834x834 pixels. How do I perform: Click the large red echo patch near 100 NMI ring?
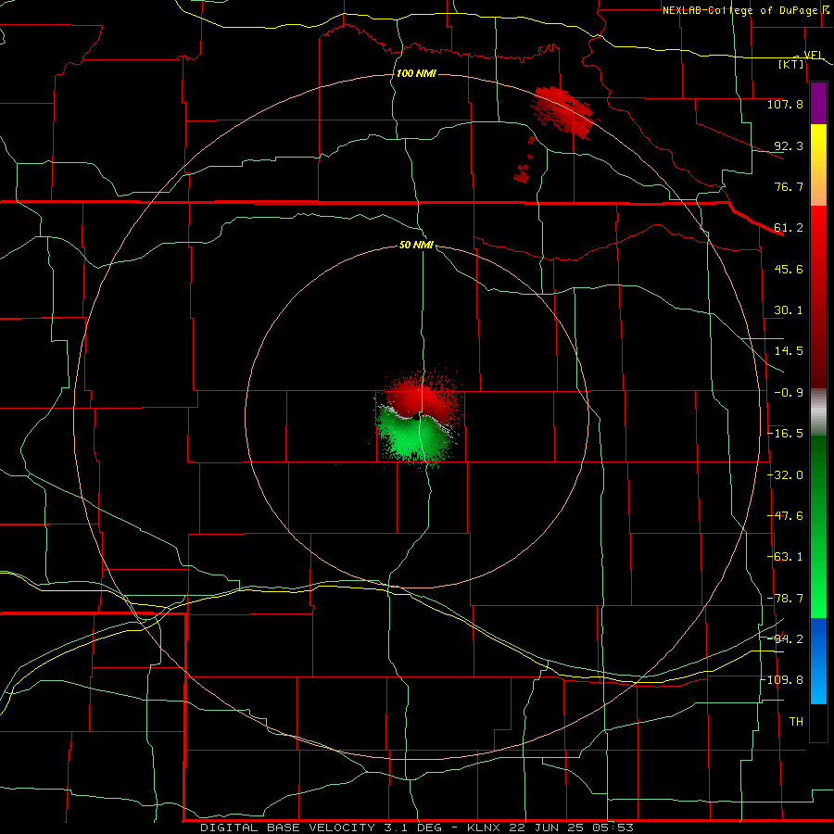[563, 113]
